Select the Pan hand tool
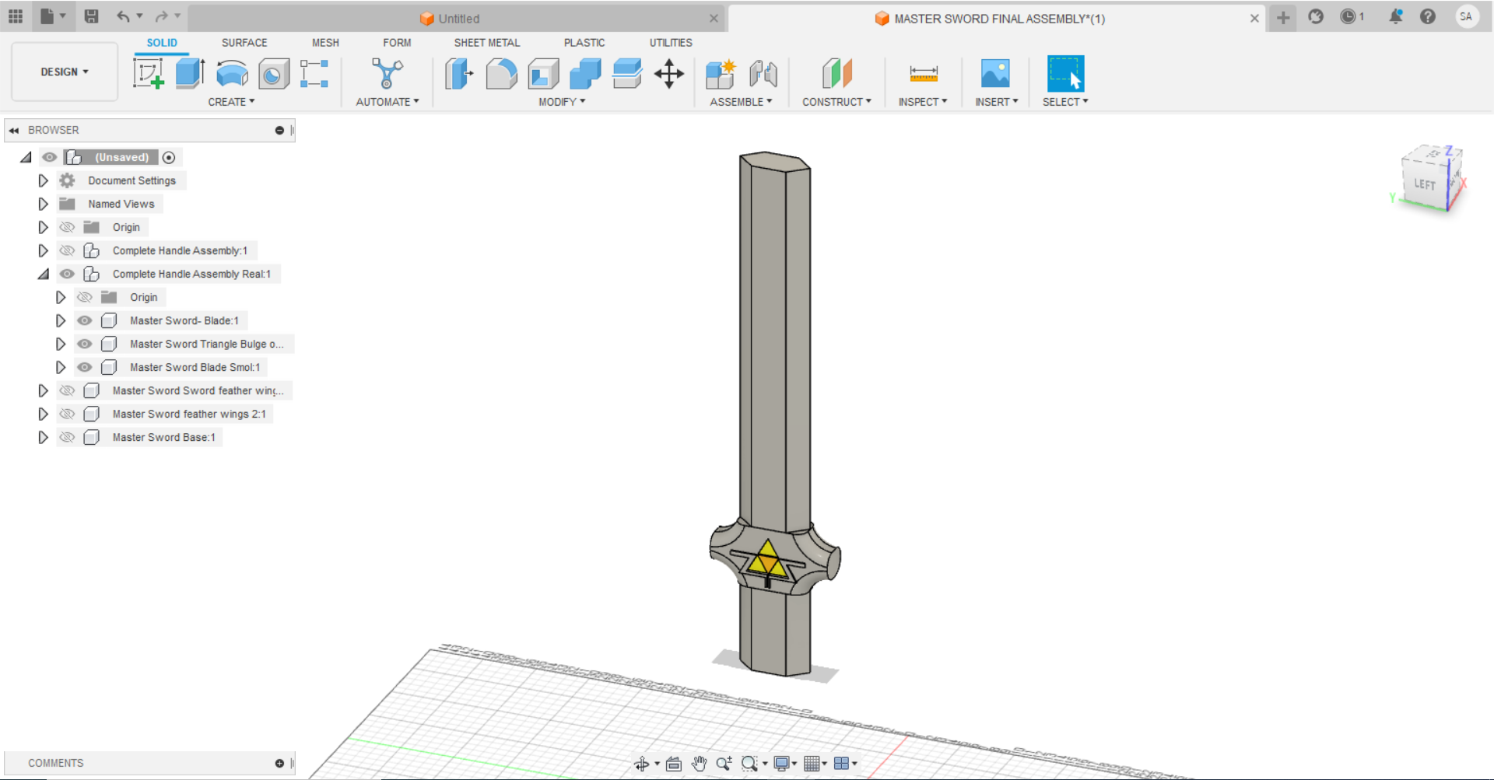This screenshot has width=1494, height=780. click(x=699, y=764)
